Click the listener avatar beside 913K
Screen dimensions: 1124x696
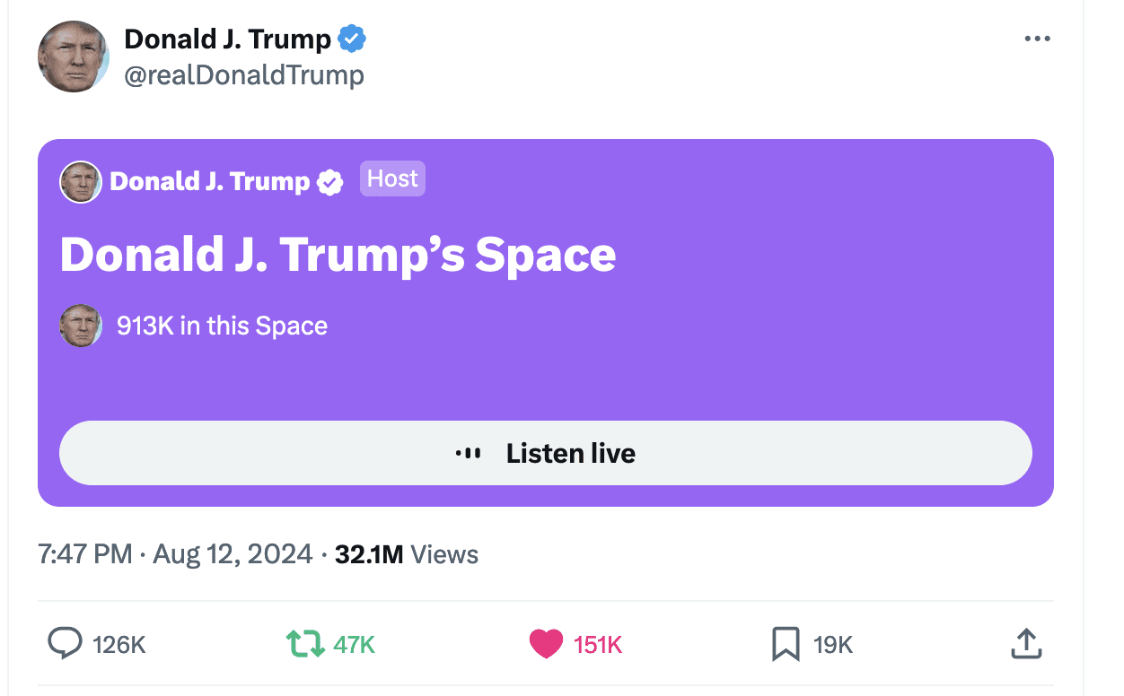[81, 326]
